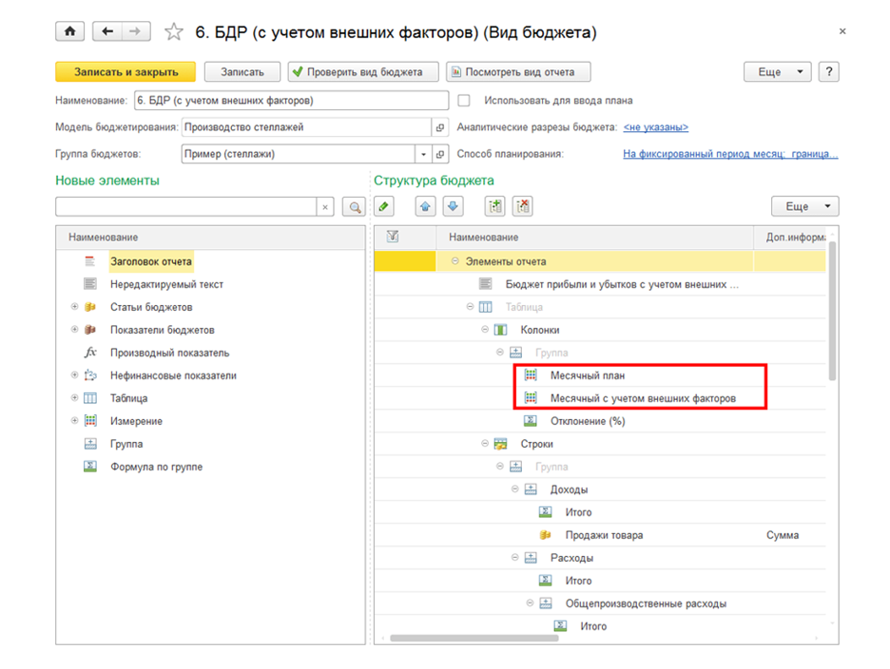Click the magnifier search button
The width and height of the screenshot is (890, 669).
pos(355,207)
